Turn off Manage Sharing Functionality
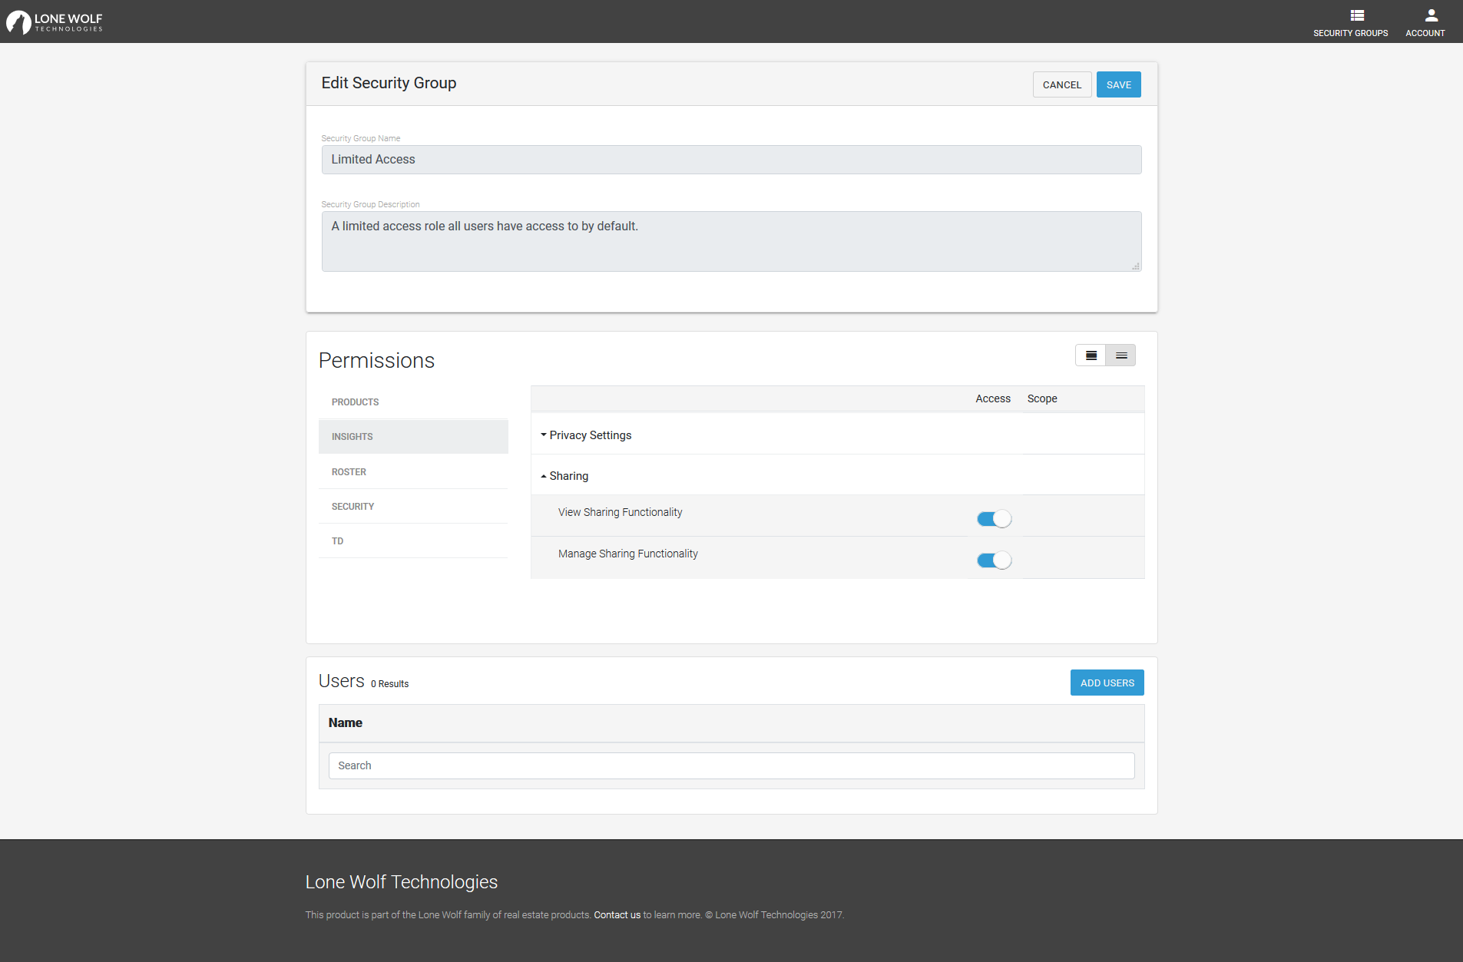The height and width of the screenshot is (962, 1463). pyautogui.click(x=994, y=560)
